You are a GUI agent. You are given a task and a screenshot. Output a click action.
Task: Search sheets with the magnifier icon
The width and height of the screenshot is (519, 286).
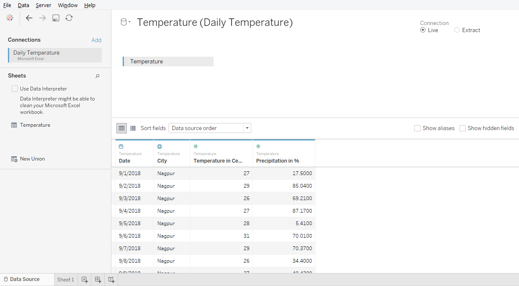pos(98,76)
